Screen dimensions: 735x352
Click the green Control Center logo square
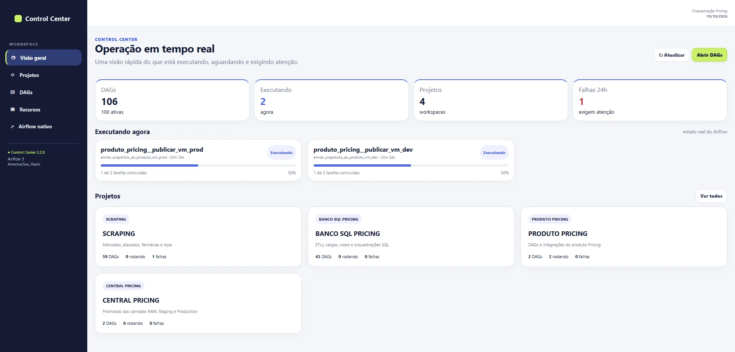tap(18, 19)
